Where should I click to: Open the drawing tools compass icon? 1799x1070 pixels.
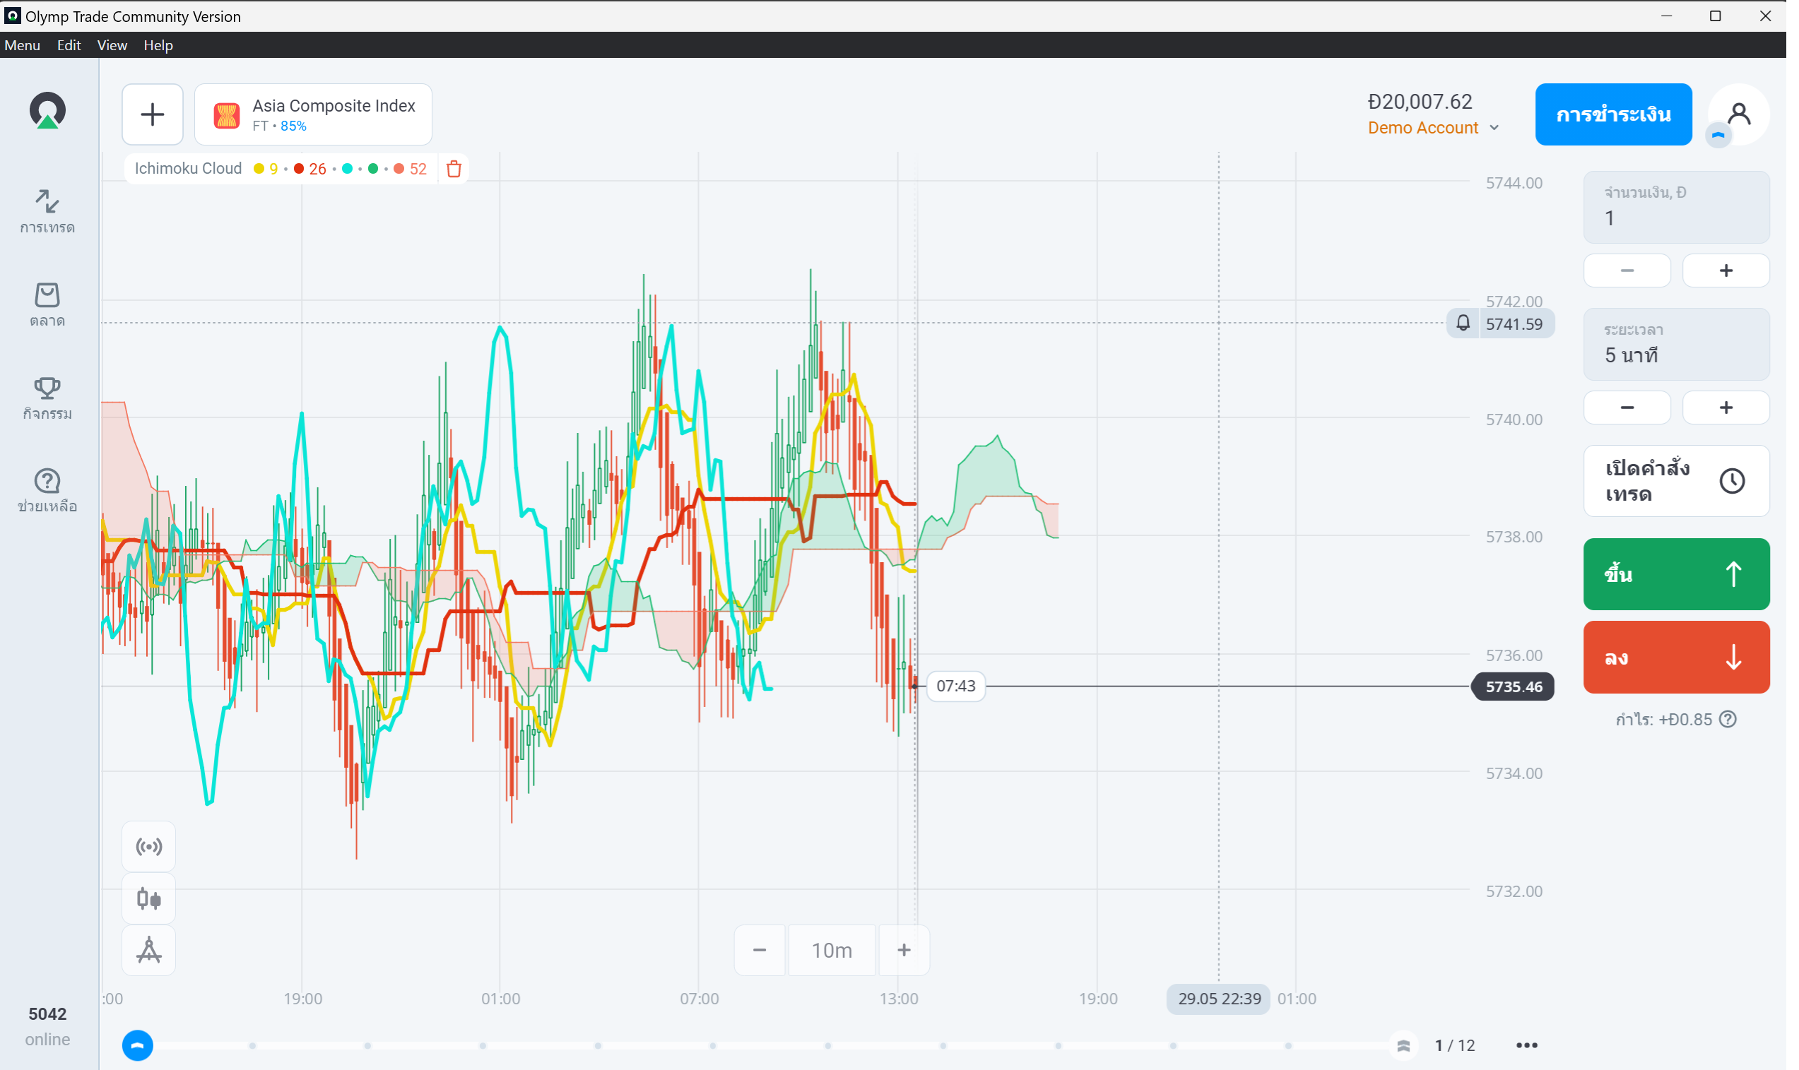click(148, 951)
